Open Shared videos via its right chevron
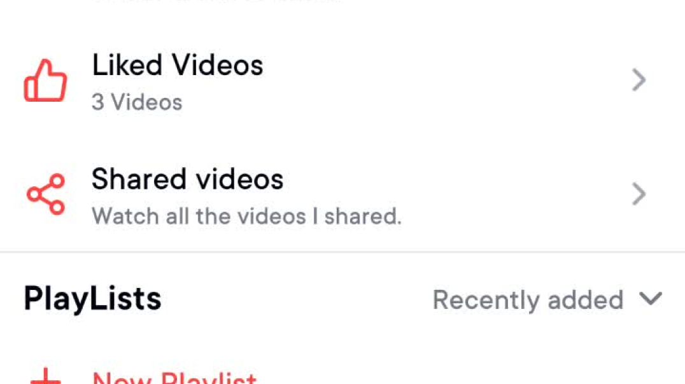Viewport: 685px width, 384px height. click(x=639, y=194)
